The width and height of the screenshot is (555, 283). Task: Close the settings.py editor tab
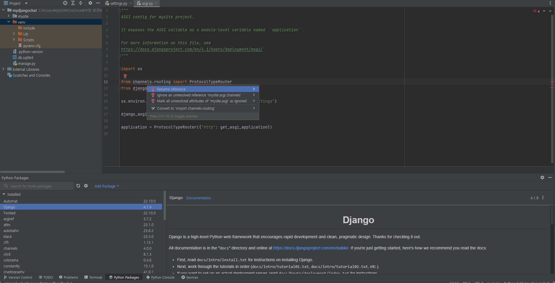[130, 3]
